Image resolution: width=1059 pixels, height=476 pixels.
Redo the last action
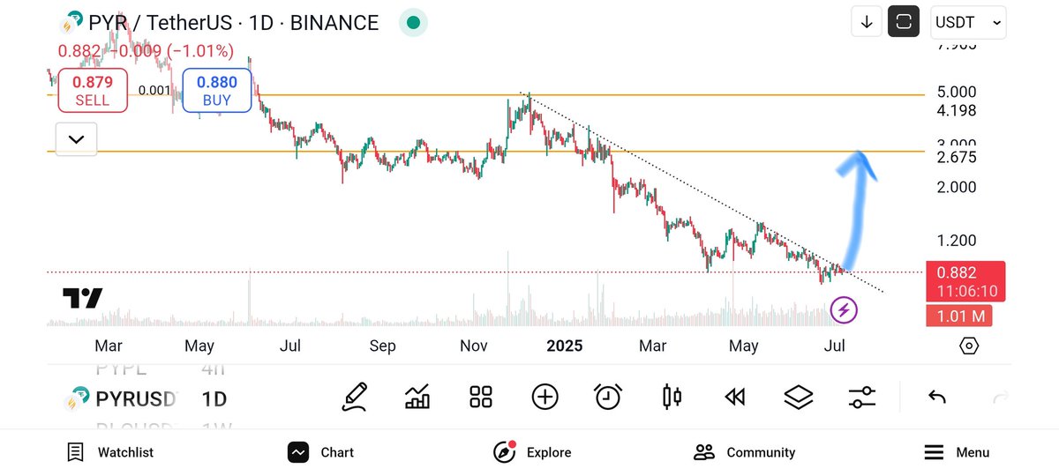coord(1001,398)
